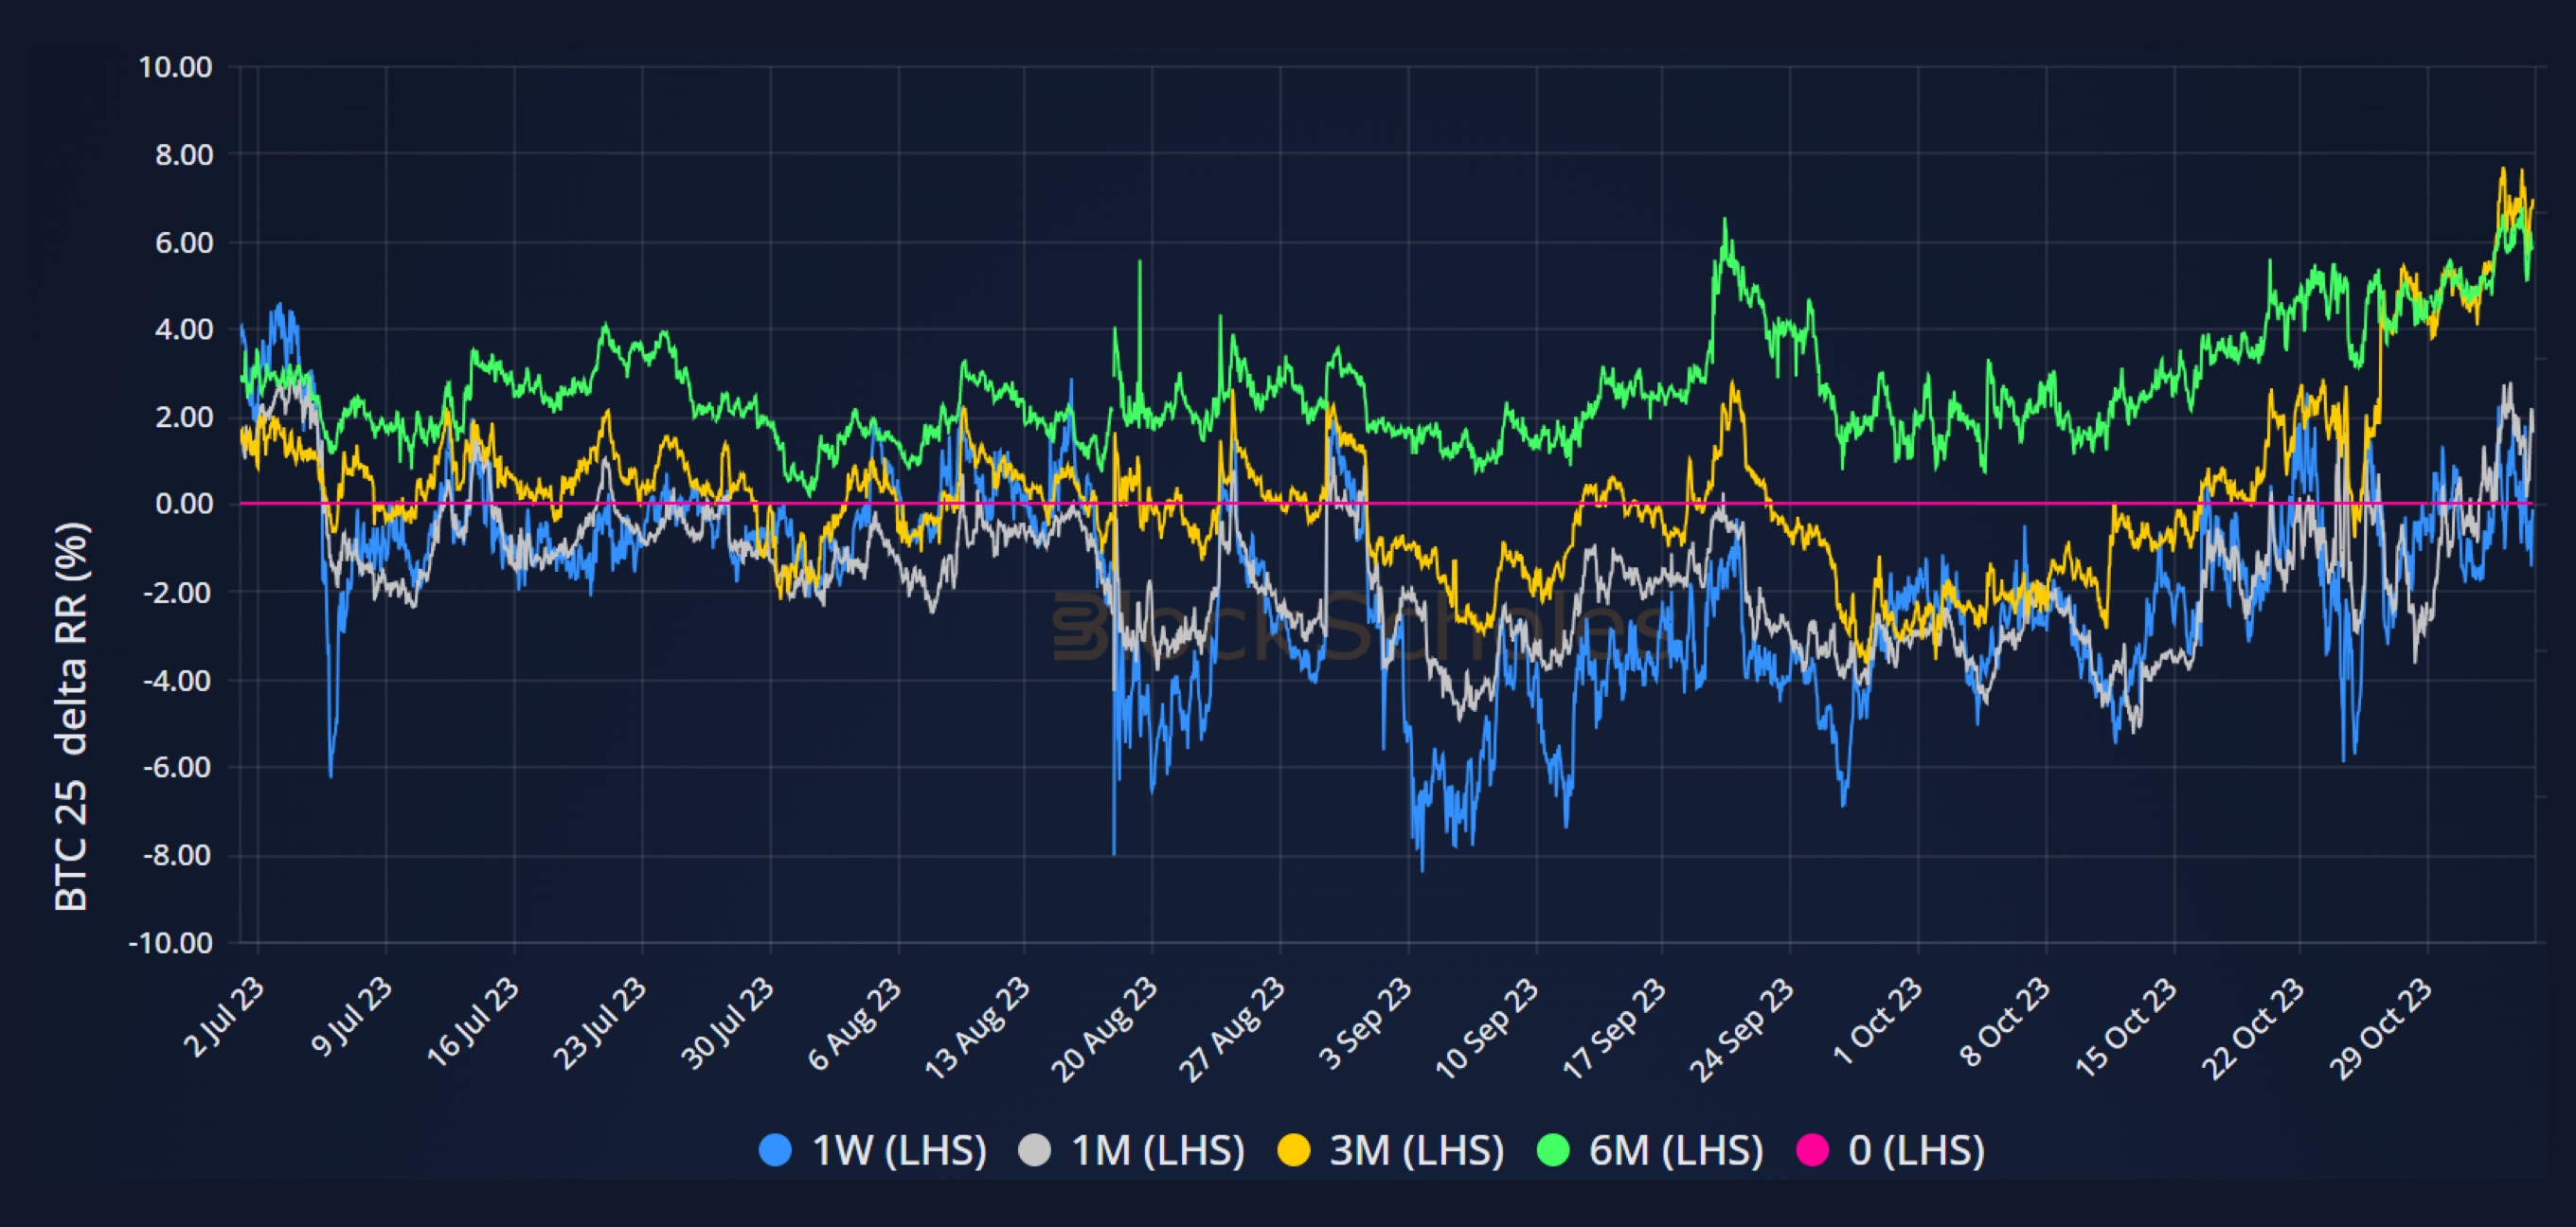Image resolution: width=2576 pixels, height=1227 pixels.
Task: Click the pink 0 legend marker
Action: (x=1812, y=1150)
